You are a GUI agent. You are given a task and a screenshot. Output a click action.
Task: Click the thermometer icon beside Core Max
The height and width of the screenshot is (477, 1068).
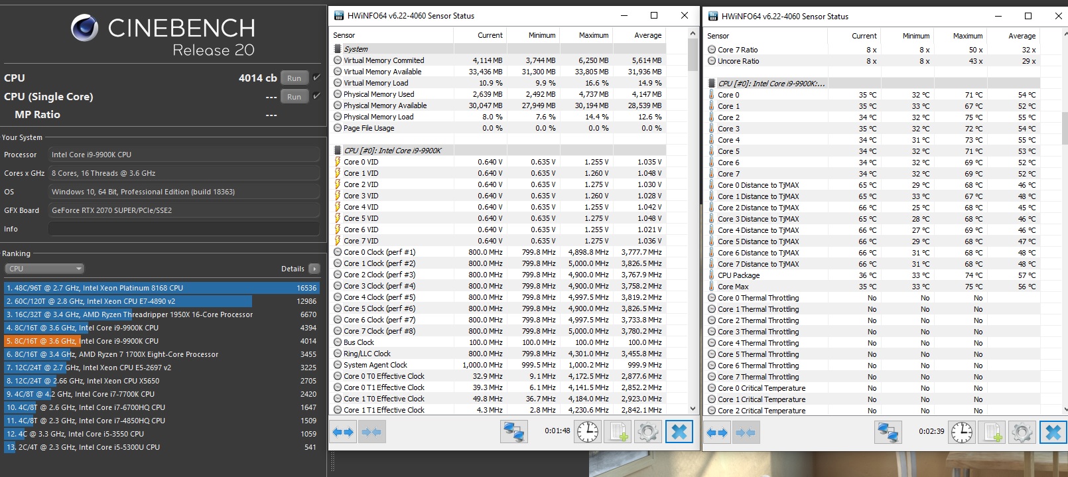pyautogui.click(x=712, y=287)
